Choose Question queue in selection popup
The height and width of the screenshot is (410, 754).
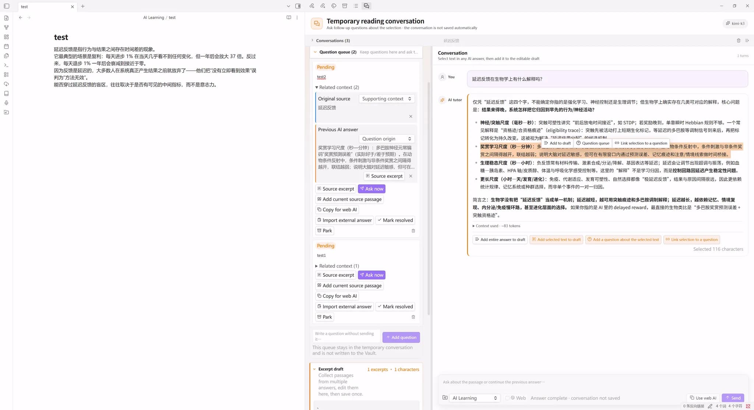593,143
